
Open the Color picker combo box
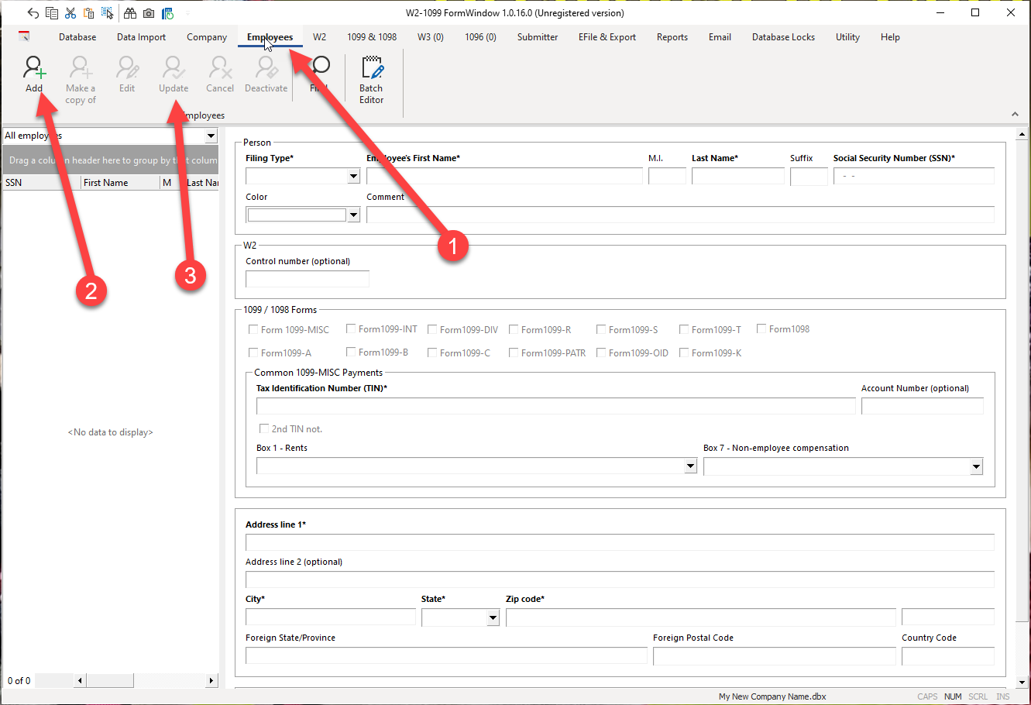(353, 215)
